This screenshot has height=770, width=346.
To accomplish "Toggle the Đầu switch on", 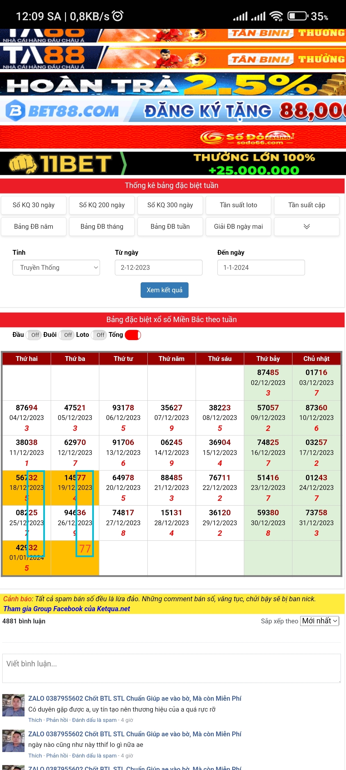I will click(x=34, y=335).
